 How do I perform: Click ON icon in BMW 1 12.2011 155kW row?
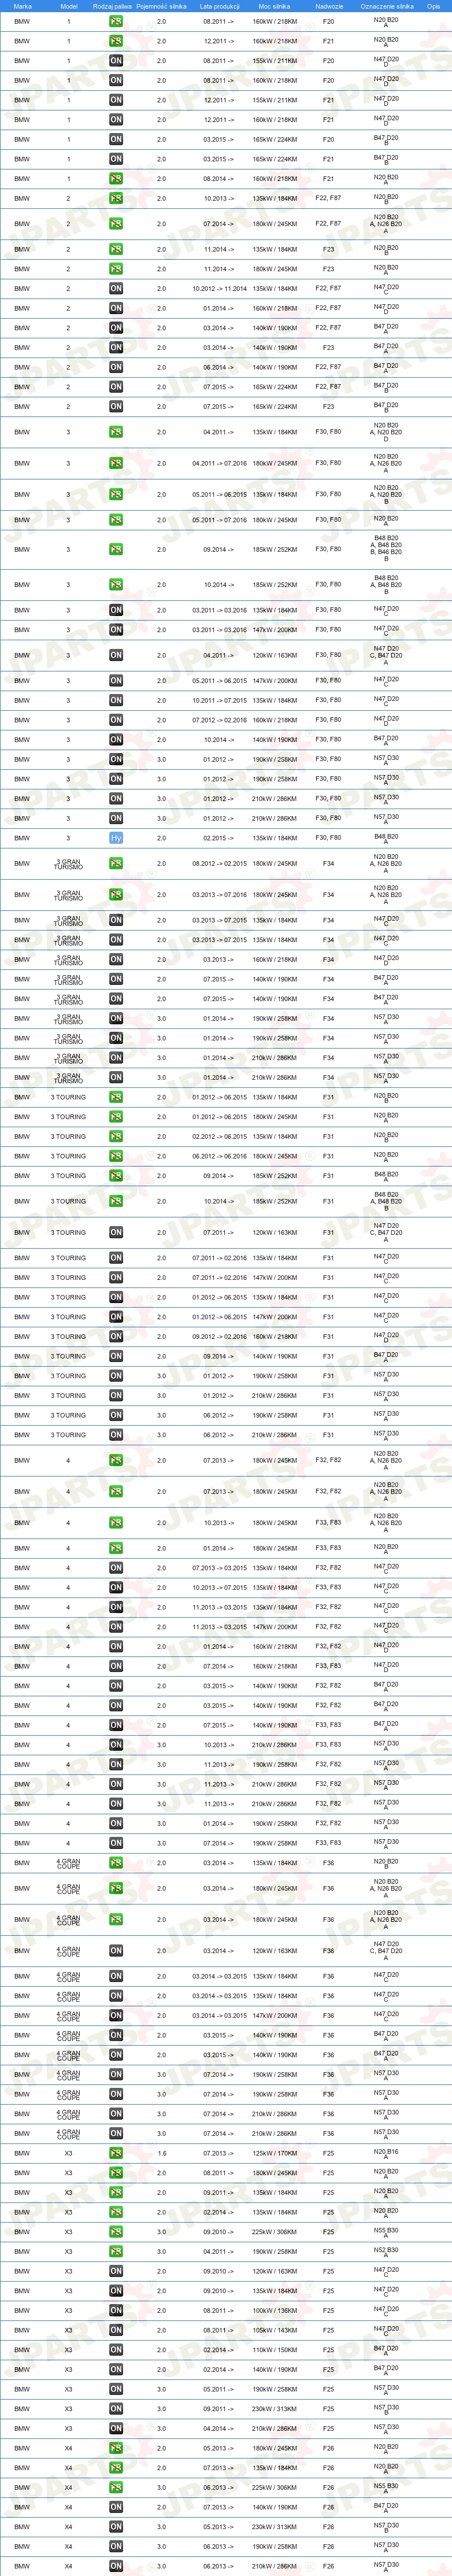116,100
